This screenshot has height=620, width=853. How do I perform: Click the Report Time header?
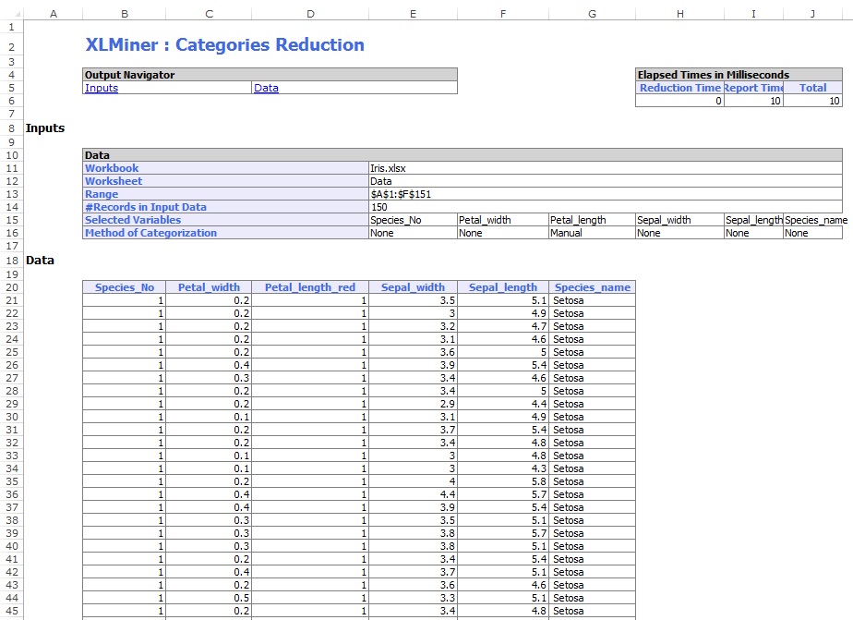[754, 88]
